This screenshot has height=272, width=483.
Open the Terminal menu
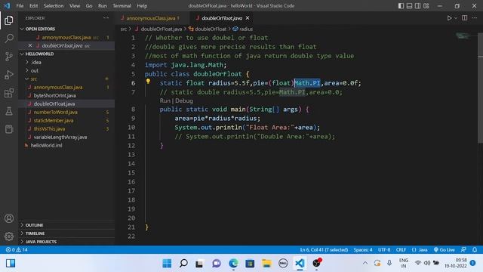coord(122,6)
